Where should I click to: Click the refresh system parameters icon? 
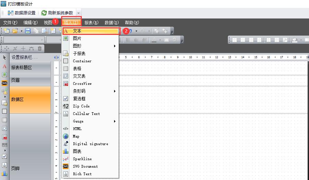pos(44,13)
